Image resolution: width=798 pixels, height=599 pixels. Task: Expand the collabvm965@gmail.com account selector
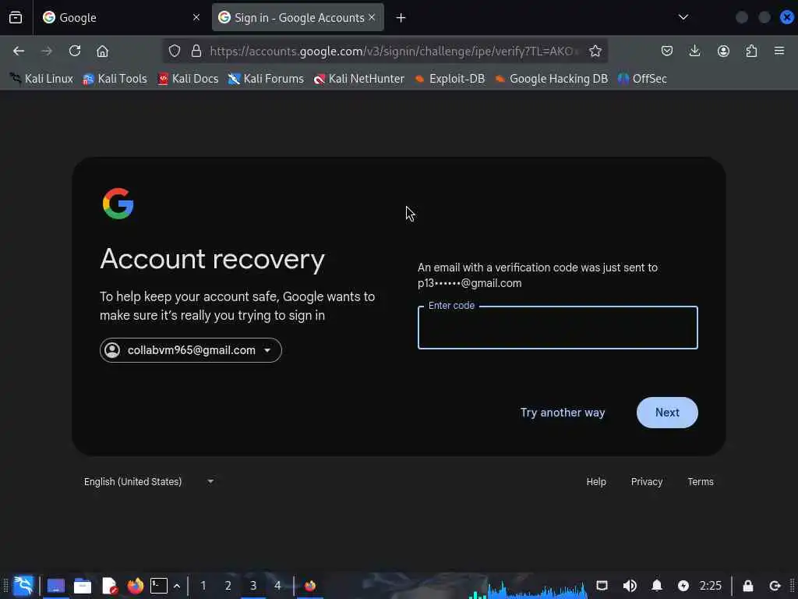pyautogui.click(x=191, y=350)
